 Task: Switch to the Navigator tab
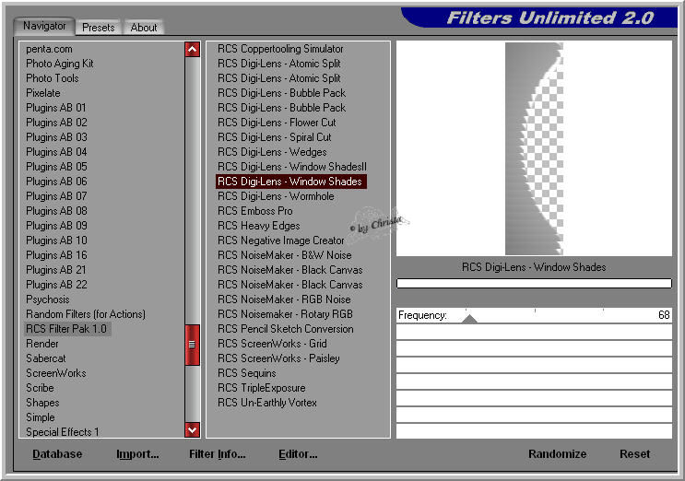click(x=44, y=26)
